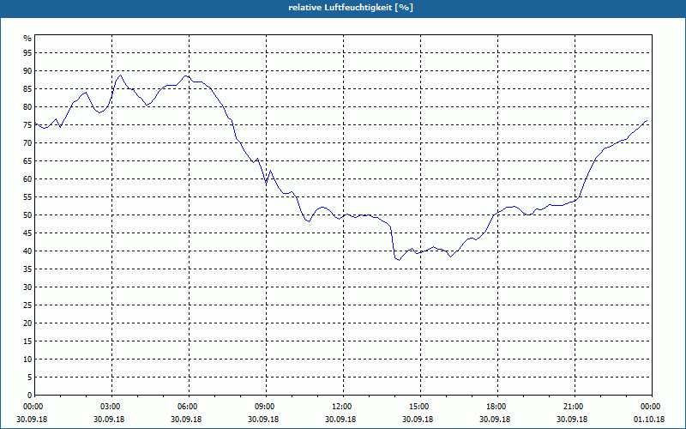Click the 15:00 time axis label
Screen dimensions: 686x429
click(418, 406)
